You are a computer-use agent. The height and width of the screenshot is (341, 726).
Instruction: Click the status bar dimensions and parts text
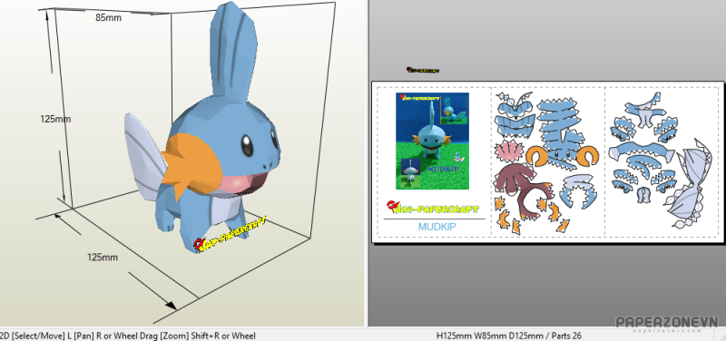(x=509, y=336)
